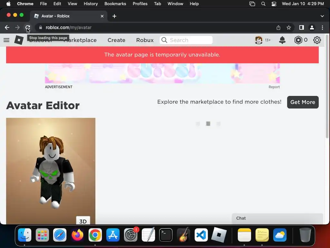Stop loading this page button

[28, 27]
